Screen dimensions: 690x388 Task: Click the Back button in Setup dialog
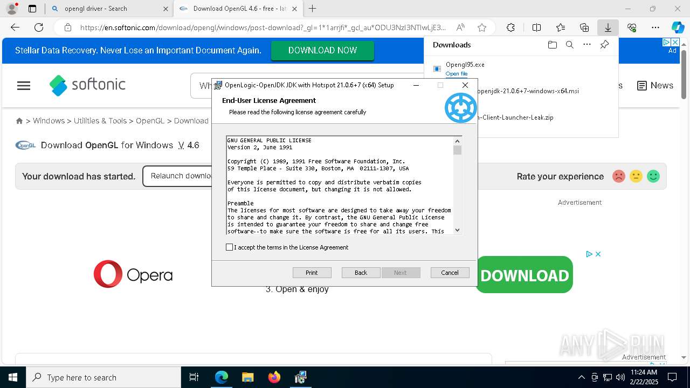coord(361,273)
